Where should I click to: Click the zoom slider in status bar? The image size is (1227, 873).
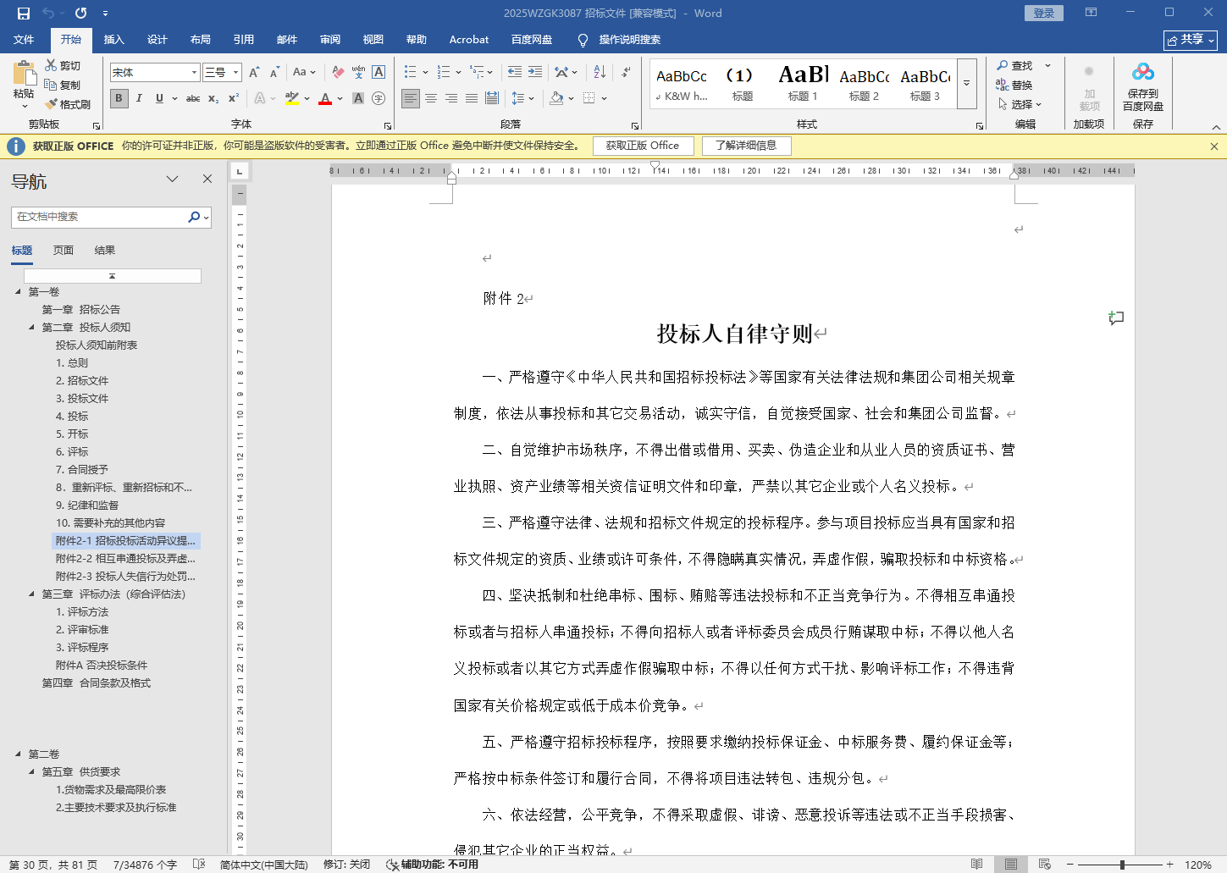(1122, 865)
